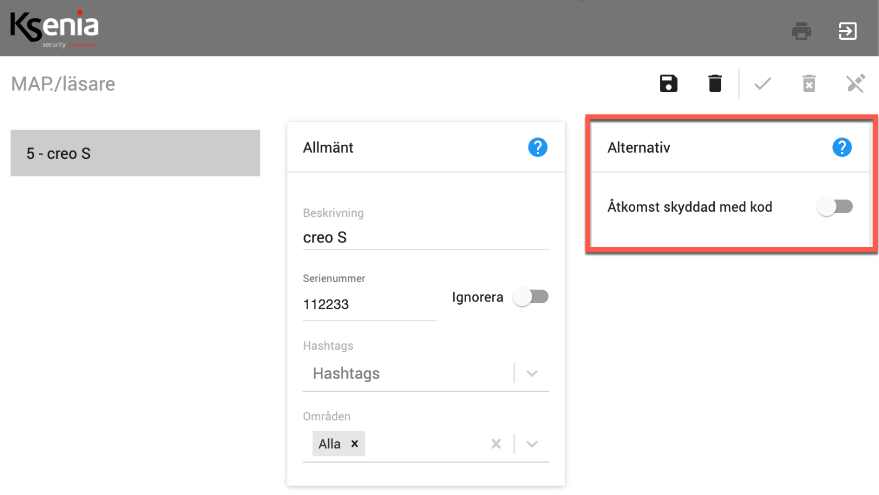Expand the Hashtags dropdown
This screenshot has height=495, width=879.
[x=532, y=373]
